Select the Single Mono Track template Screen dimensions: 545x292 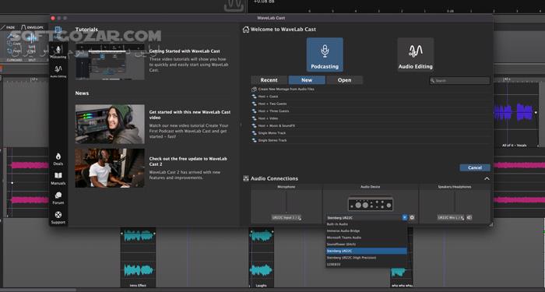[x=371, y=133]
